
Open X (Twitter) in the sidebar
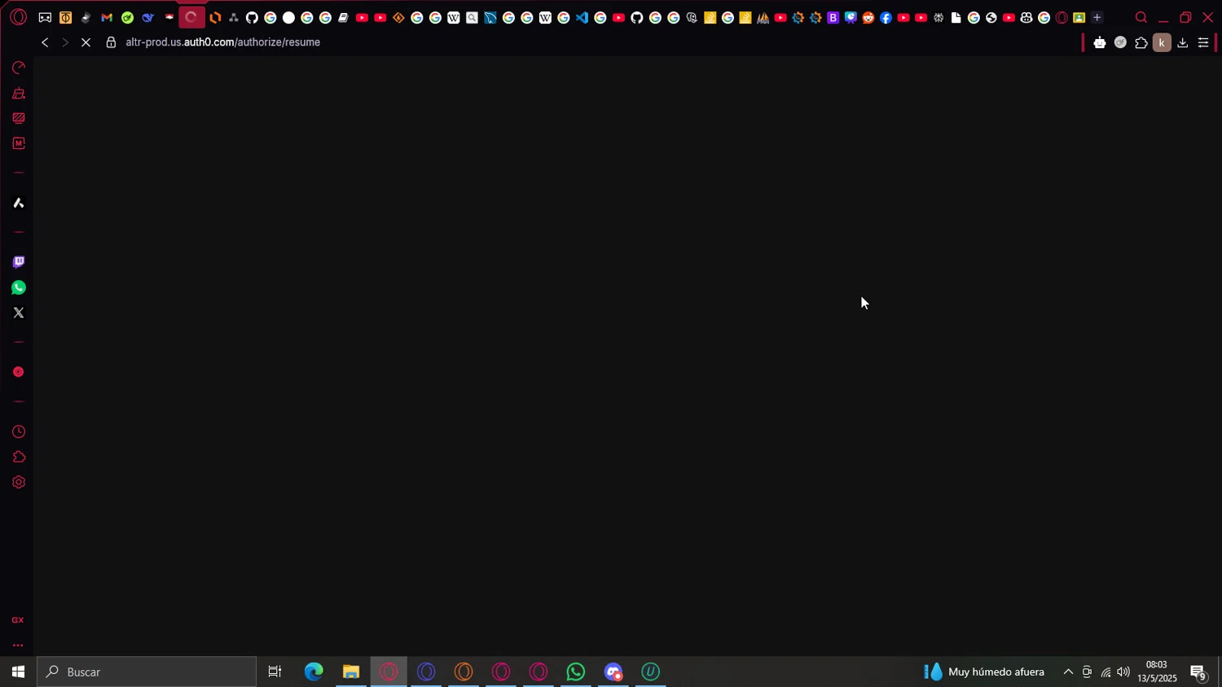point(19,313)
